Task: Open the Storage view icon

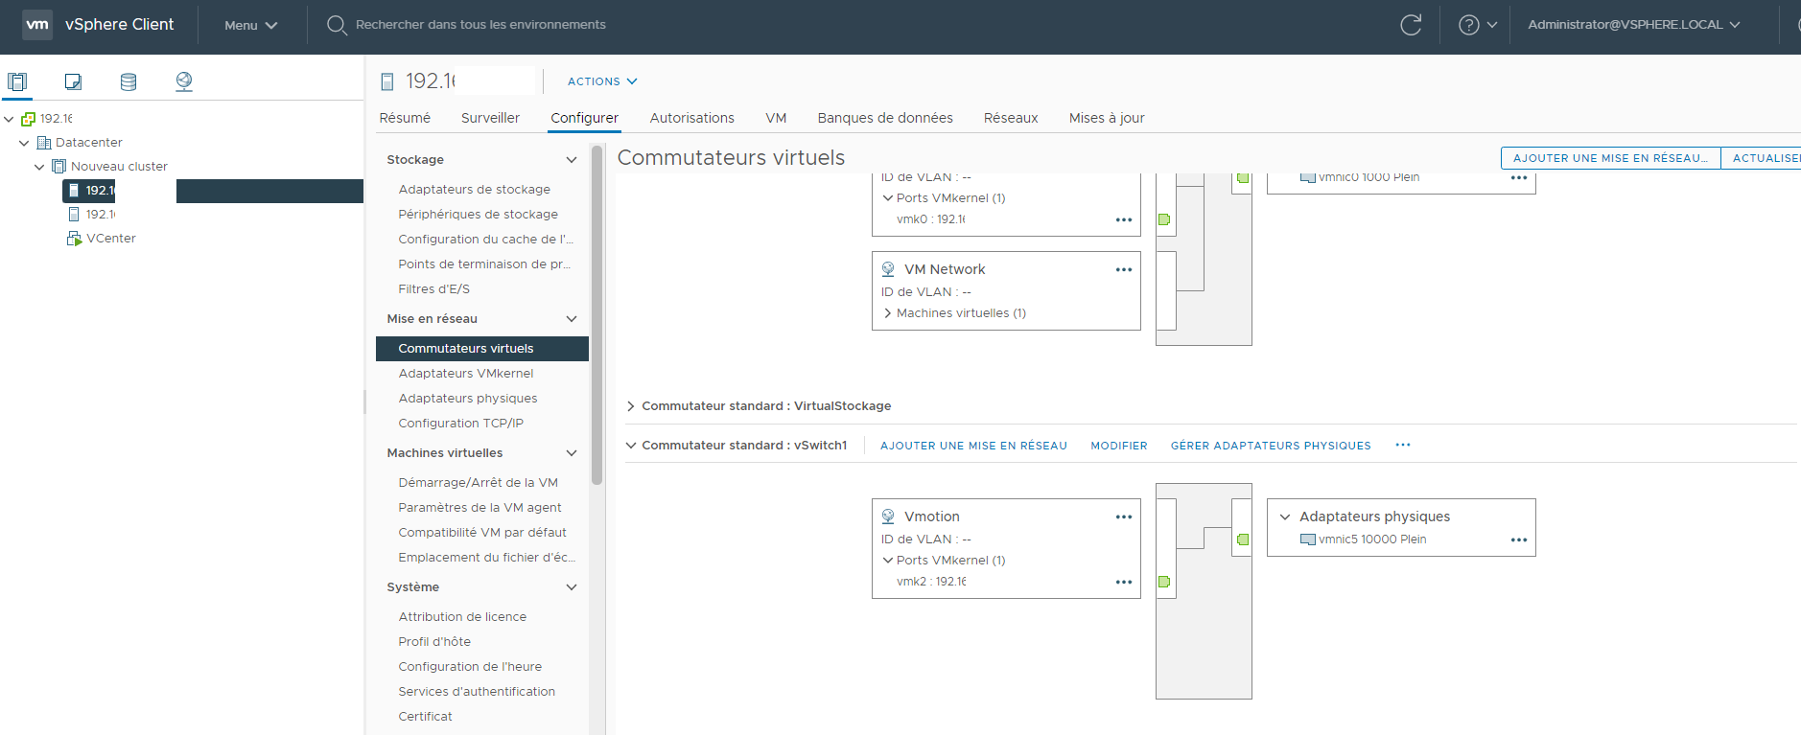Action: (129, 81)
